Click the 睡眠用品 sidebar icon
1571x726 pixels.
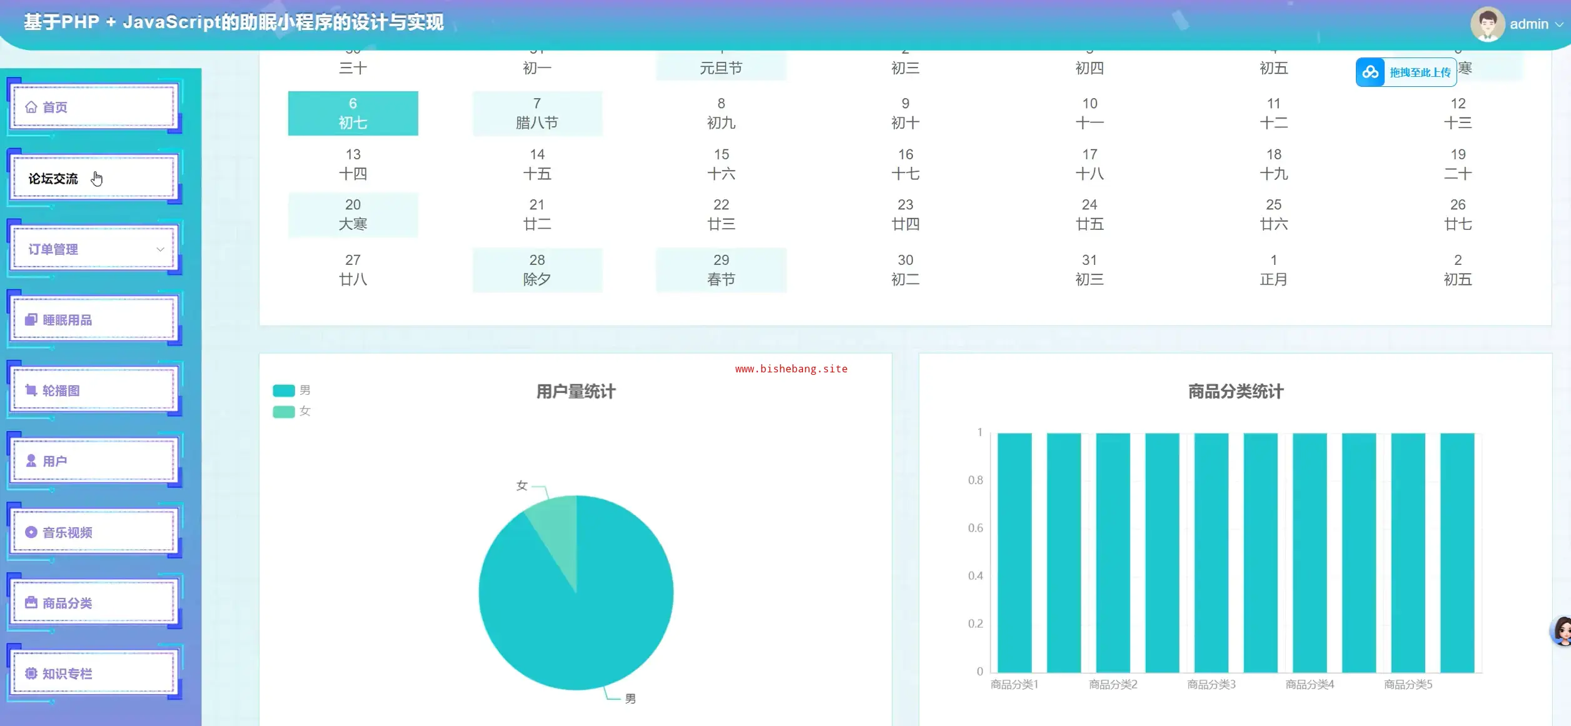click(x=31, y=320)
